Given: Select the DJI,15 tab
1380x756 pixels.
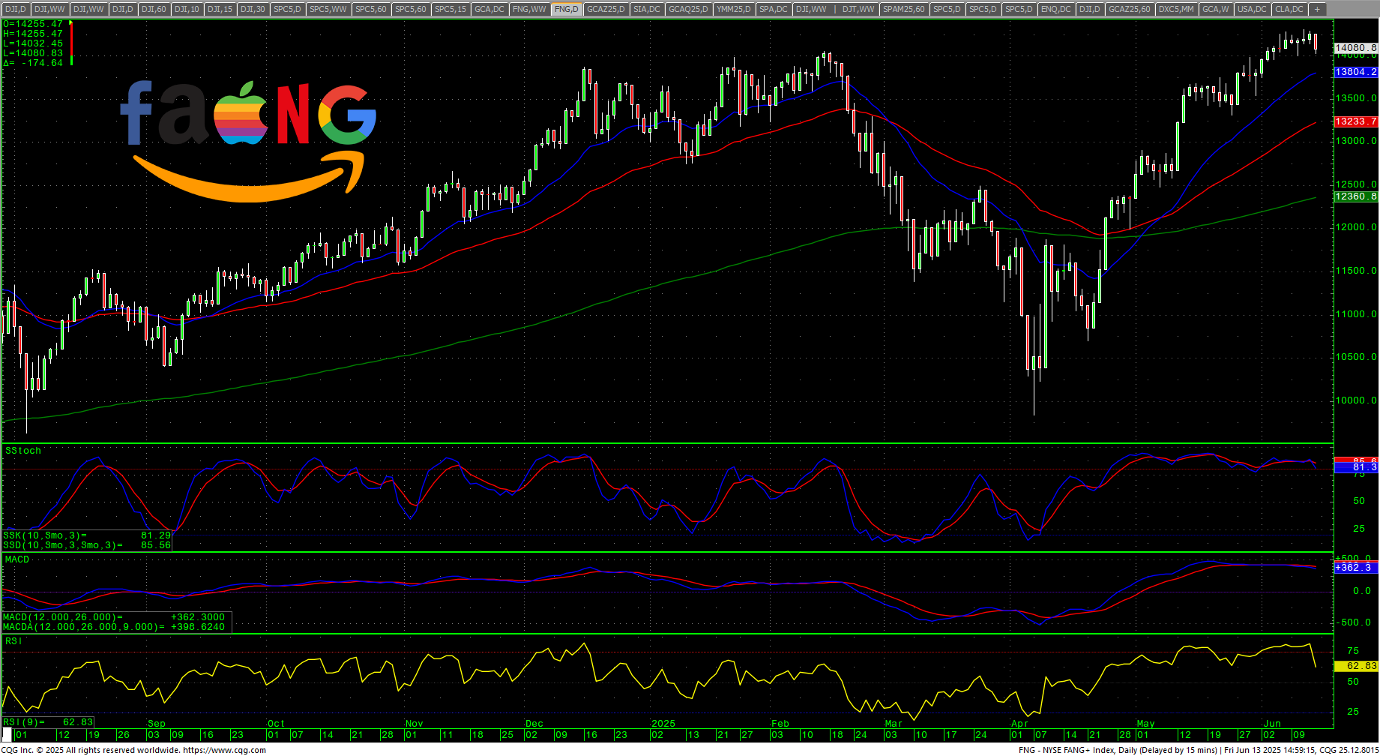Looking at the screenshot, I should (220, 9).
